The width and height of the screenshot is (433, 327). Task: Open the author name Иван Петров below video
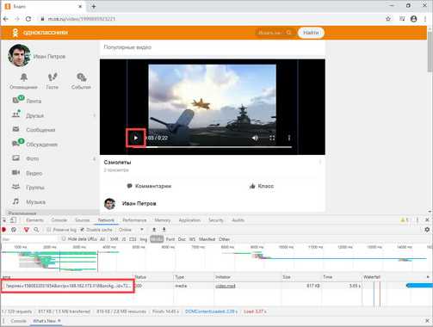139,203
